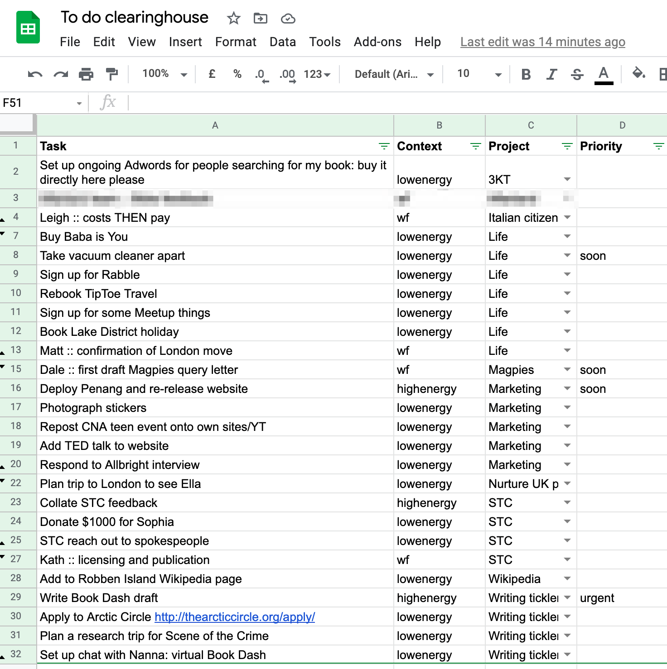Click the move to folder icon
The height and width of the screenshot is (669, 667).
(x=260, y=18)
